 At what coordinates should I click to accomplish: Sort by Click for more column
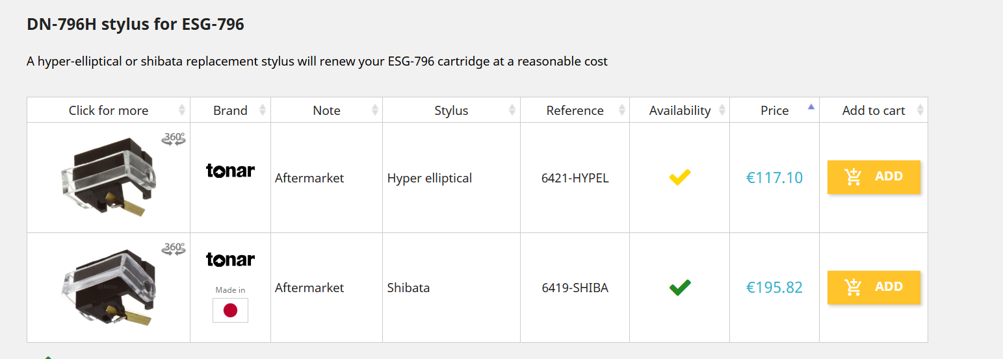(x=109, y=110)
